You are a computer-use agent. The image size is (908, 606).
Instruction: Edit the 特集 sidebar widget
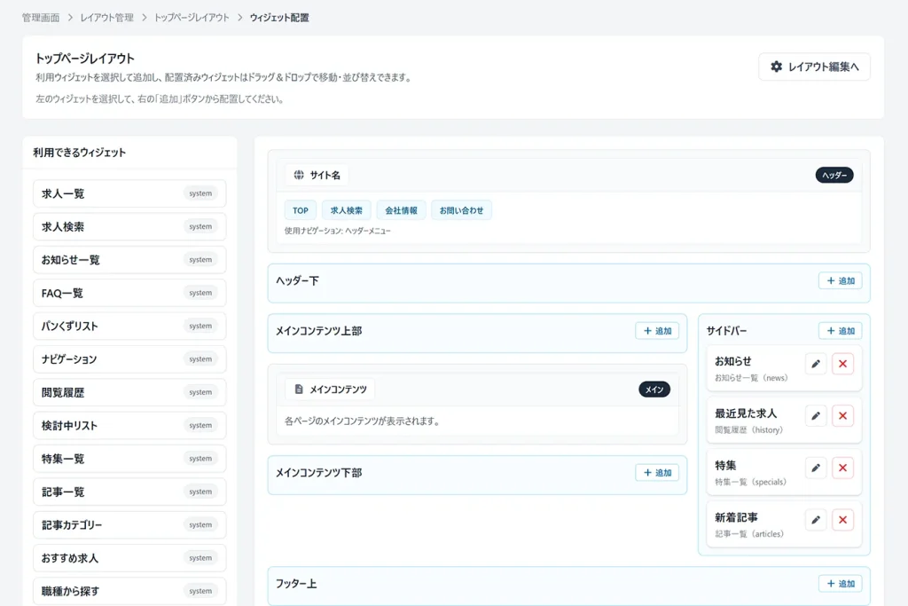816,468
